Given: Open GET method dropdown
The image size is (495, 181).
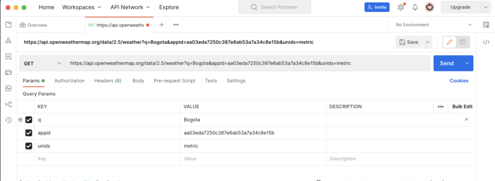Looking at the screenshot, I should click(43, 63).
